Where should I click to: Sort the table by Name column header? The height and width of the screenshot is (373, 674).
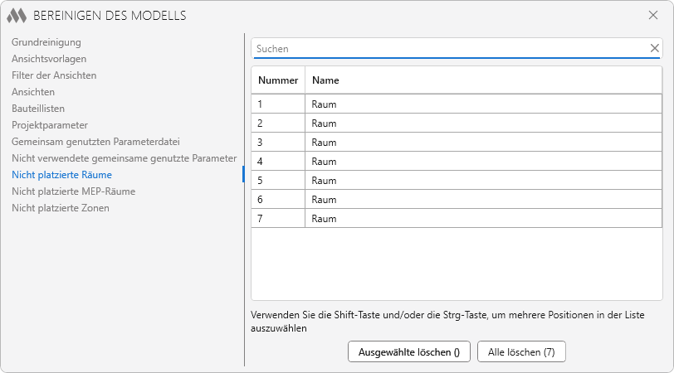[x=325, y=80]
